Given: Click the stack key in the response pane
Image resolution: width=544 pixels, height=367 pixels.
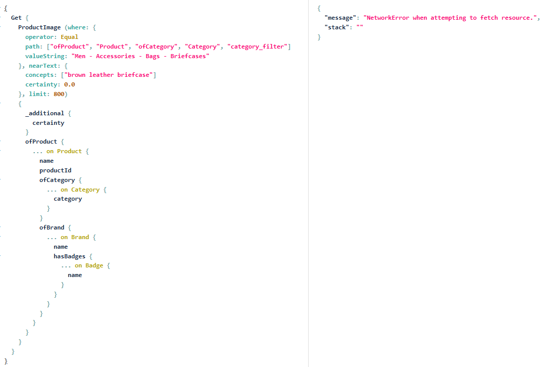Looking at the screenshot, I should 338,27.
